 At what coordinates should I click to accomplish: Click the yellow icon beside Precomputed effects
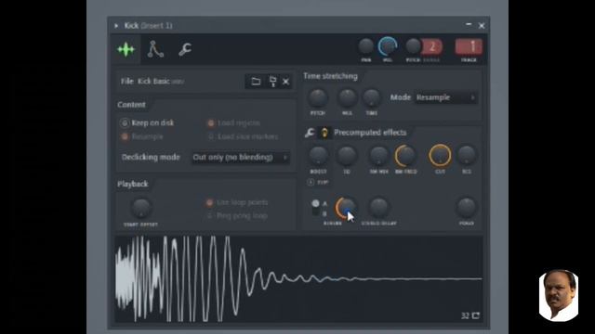324,133
